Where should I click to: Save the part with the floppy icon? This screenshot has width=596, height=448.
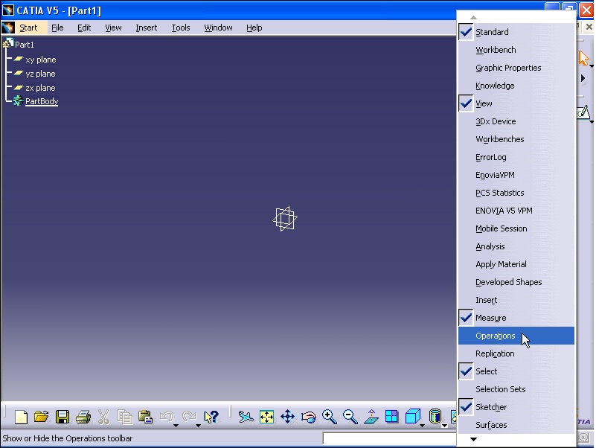tap(63, 417)
